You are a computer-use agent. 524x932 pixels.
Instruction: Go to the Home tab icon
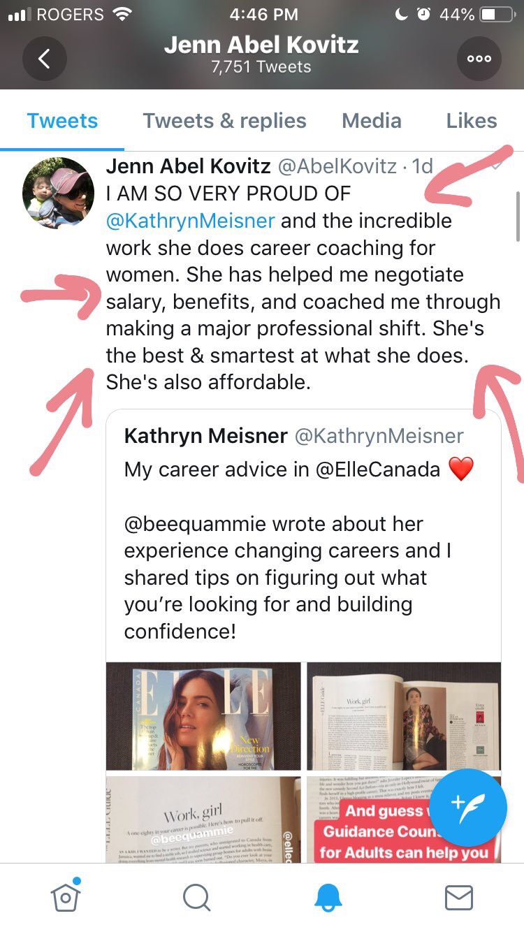tap(65, 896)
